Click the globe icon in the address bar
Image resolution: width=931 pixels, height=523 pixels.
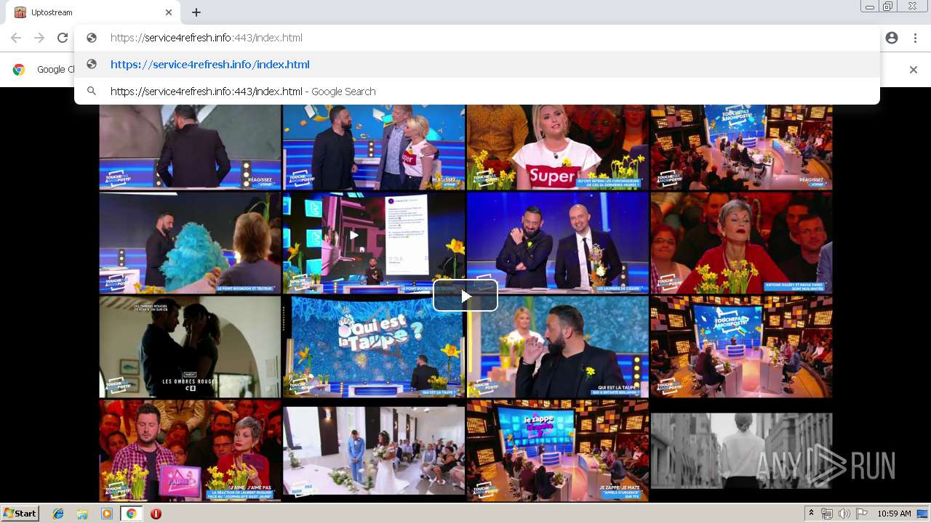(x=92, y=38)
